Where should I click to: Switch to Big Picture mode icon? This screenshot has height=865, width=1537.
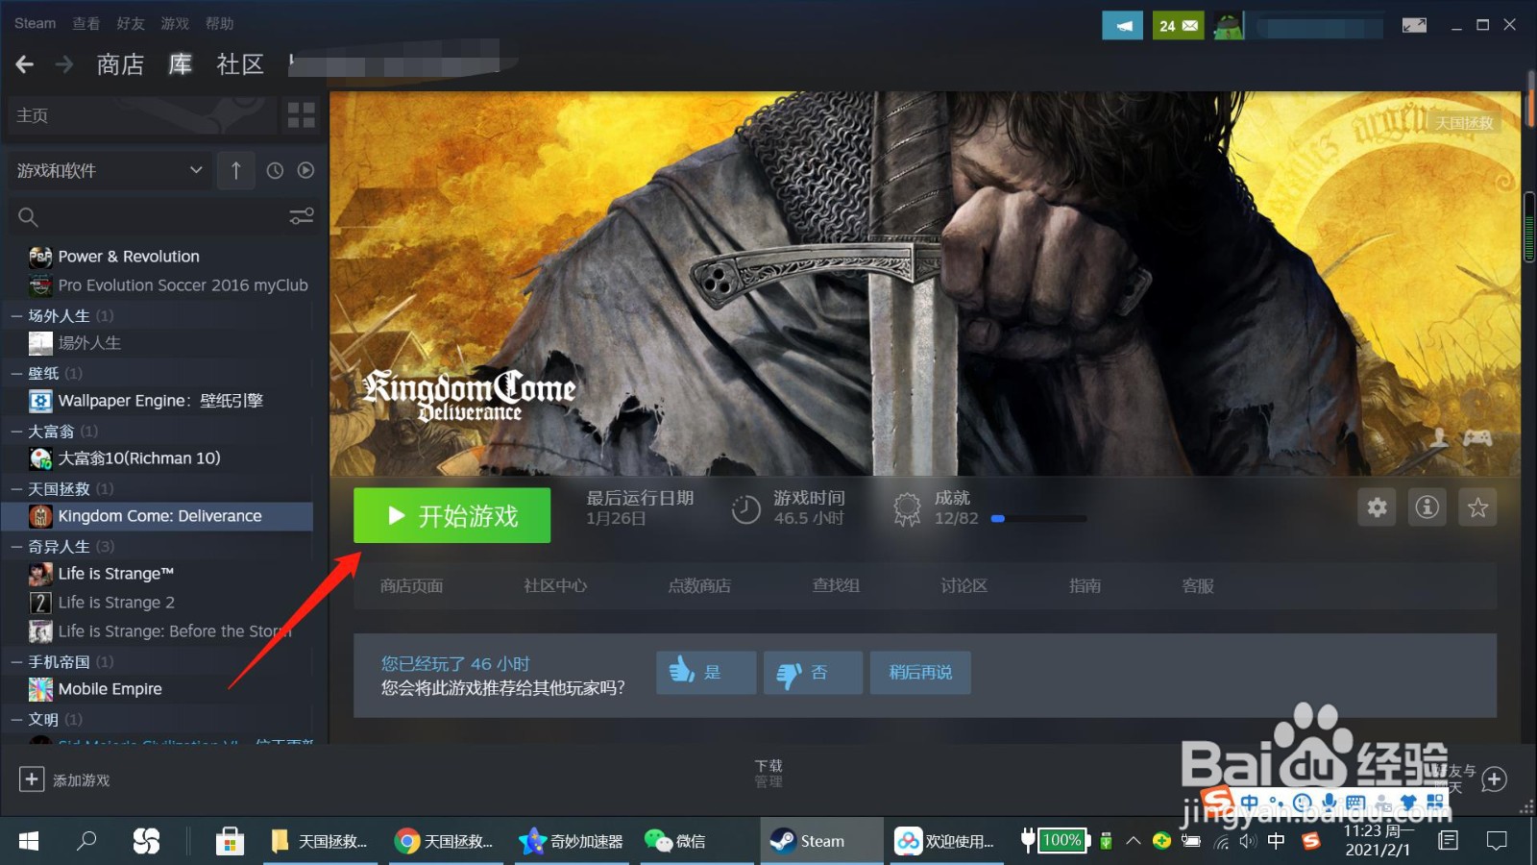pos(1414,25)
